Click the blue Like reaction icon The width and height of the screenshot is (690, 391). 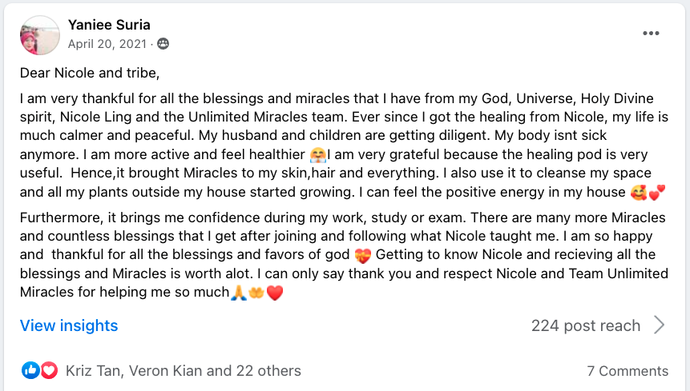30,370
